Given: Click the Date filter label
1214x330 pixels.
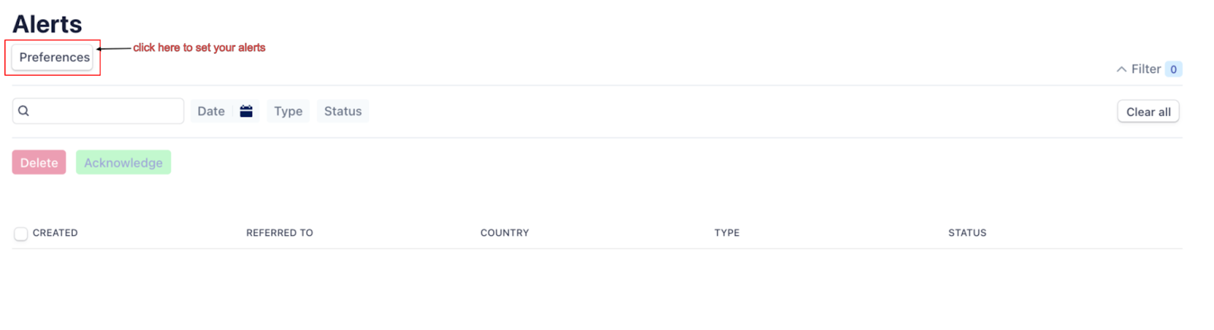Looking at the screenshot, I should point(211,111).
